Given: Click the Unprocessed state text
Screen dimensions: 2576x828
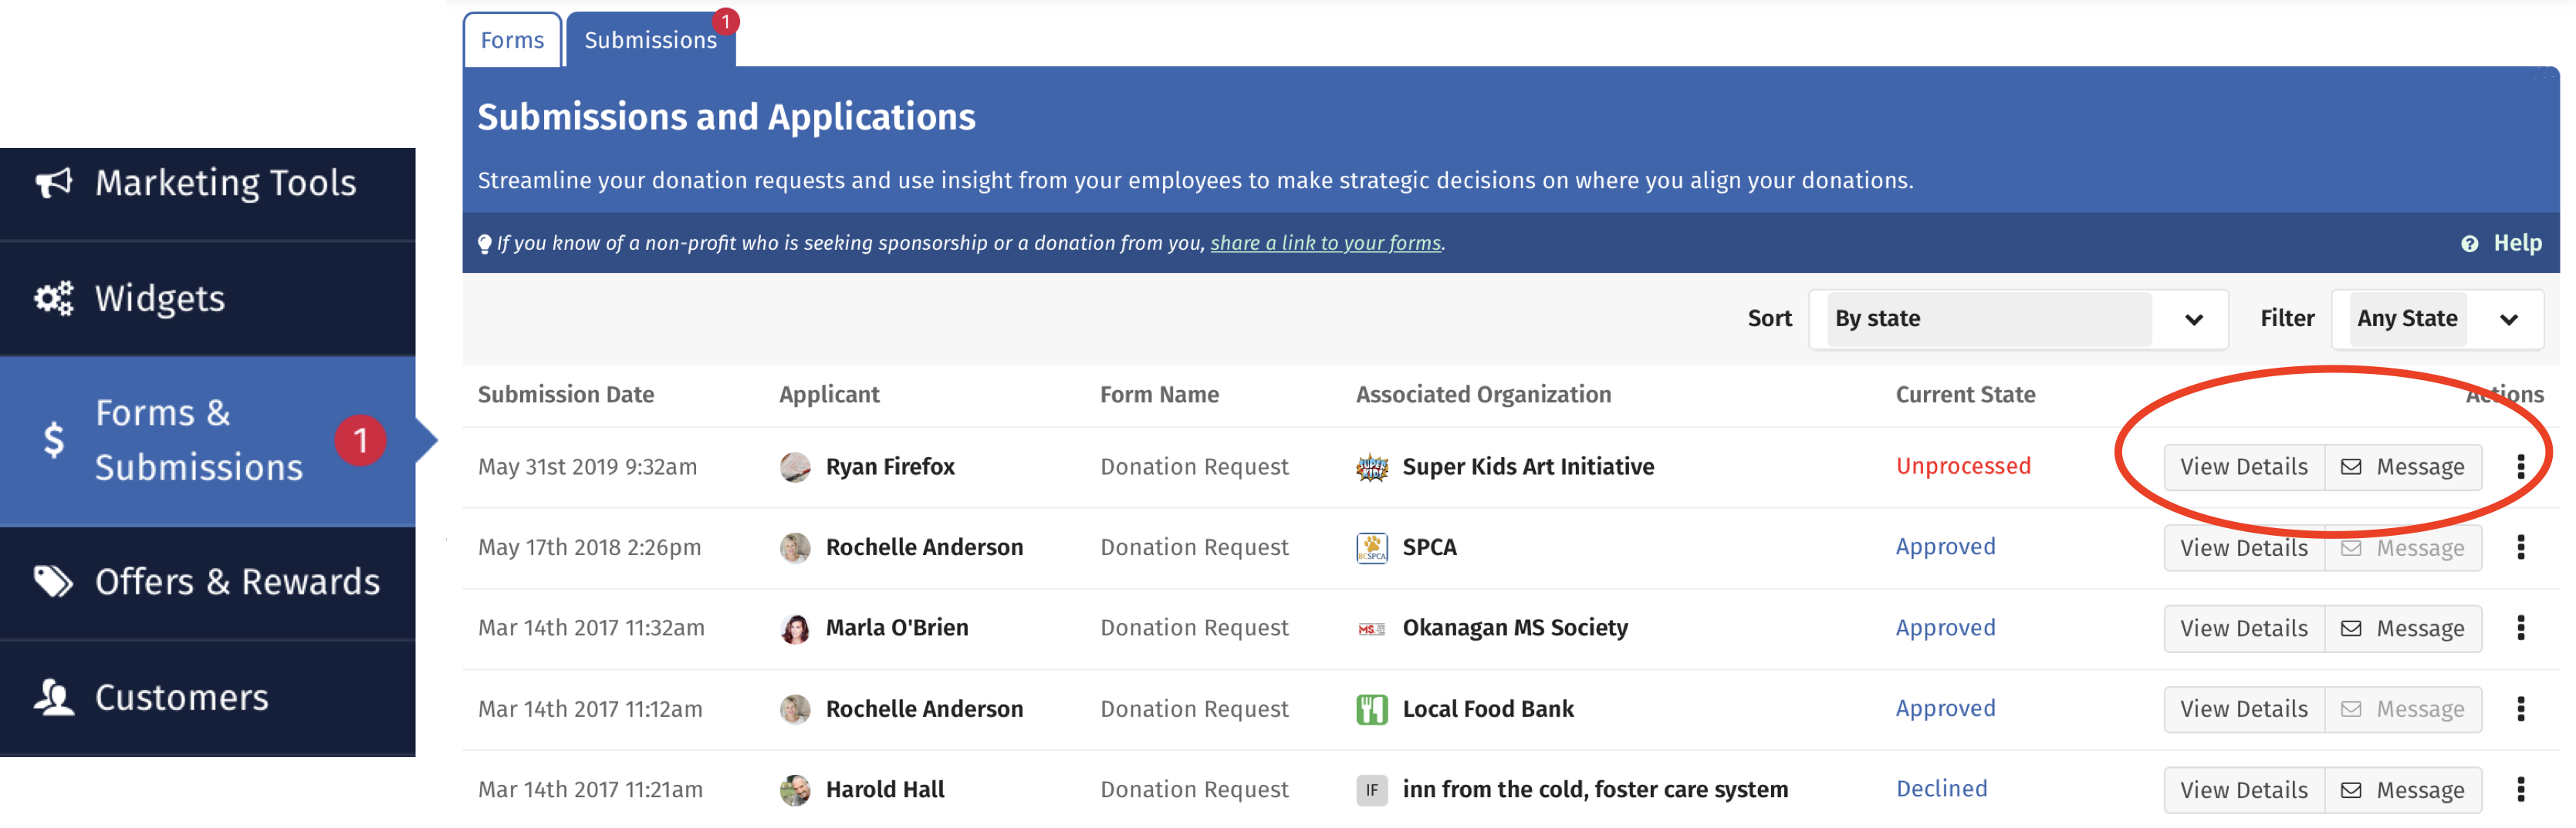Looking at the screenshot, I should pos(1963,466).
